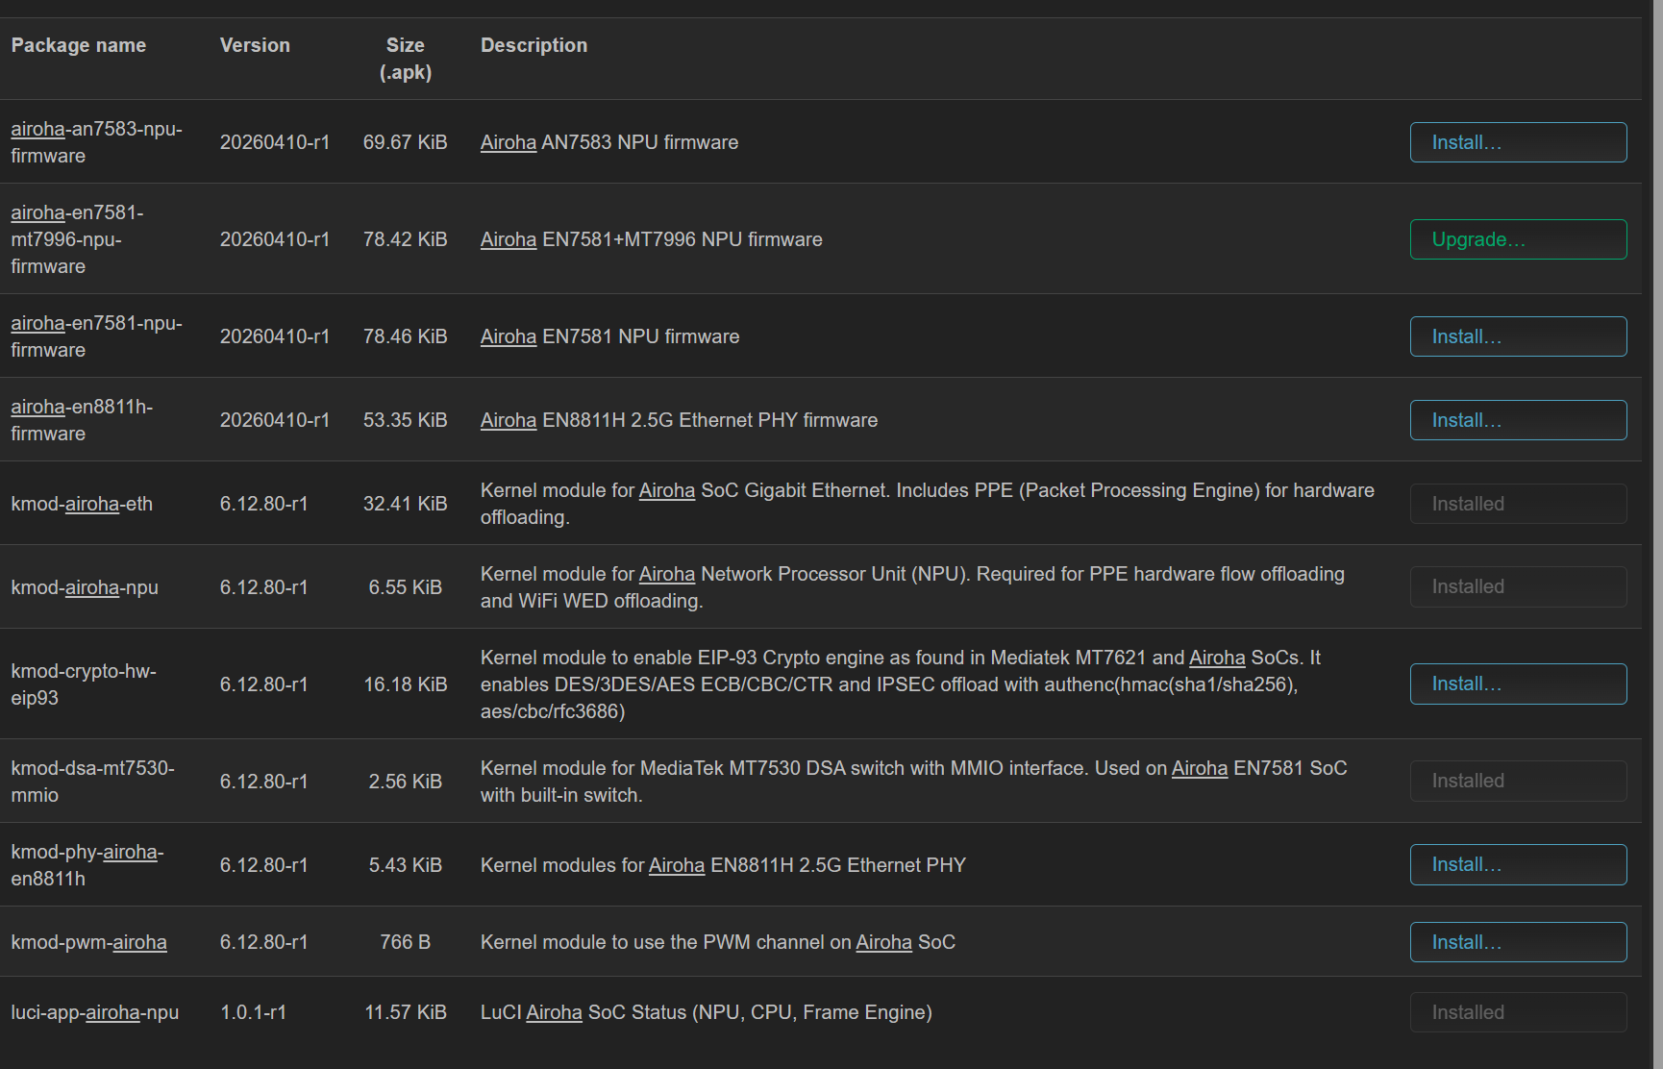
Task: Click the Installed button for kmod-airoha-npu
Action: click(x=1517, y=586)
